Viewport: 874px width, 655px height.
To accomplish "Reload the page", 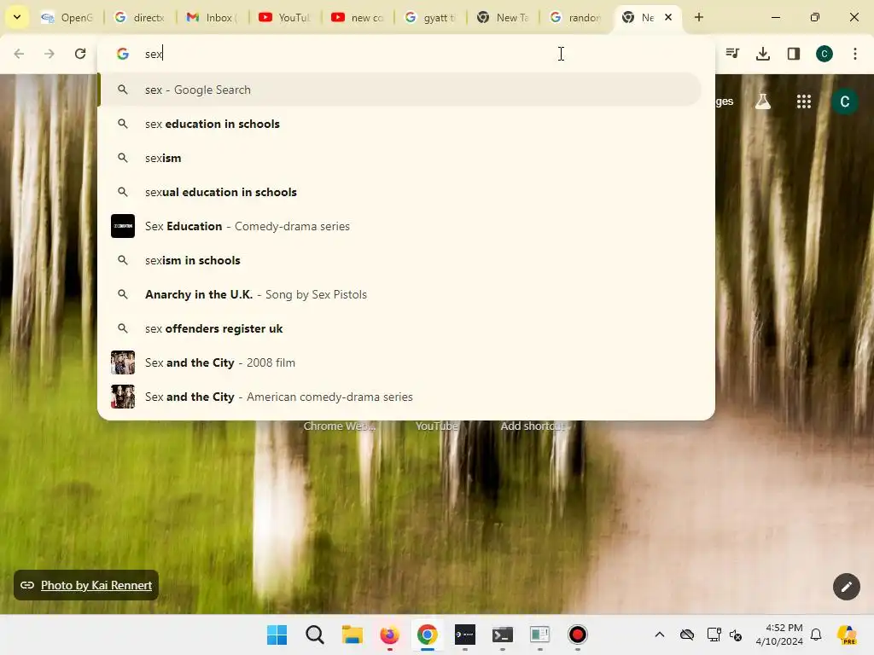I will (x=80, y=54).
